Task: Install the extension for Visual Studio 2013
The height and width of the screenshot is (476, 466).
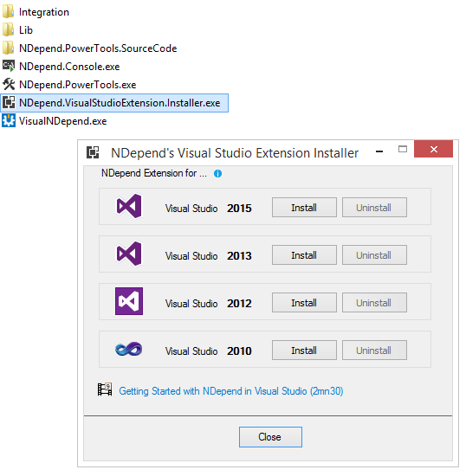Action: point(304,255)
